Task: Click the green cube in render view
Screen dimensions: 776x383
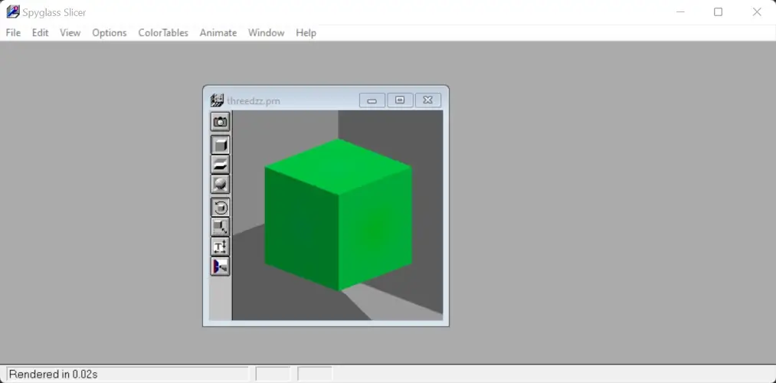Action: (338, 214)
